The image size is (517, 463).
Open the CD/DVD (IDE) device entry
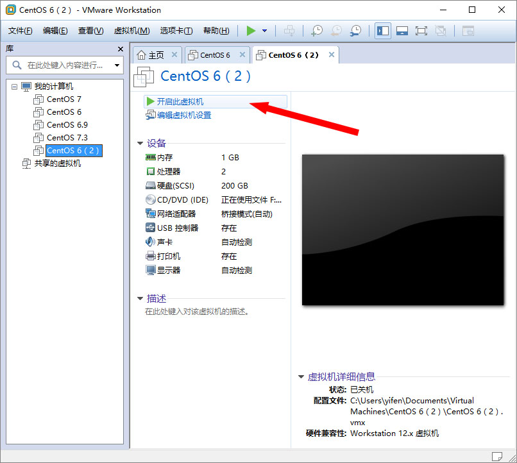click(x=182, y=199)
